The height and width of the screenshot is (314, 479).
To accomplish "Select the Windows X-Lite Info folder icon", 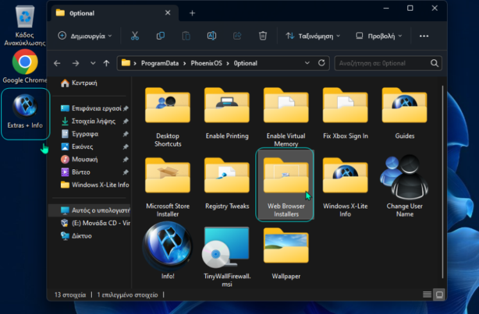I will 345,175.
